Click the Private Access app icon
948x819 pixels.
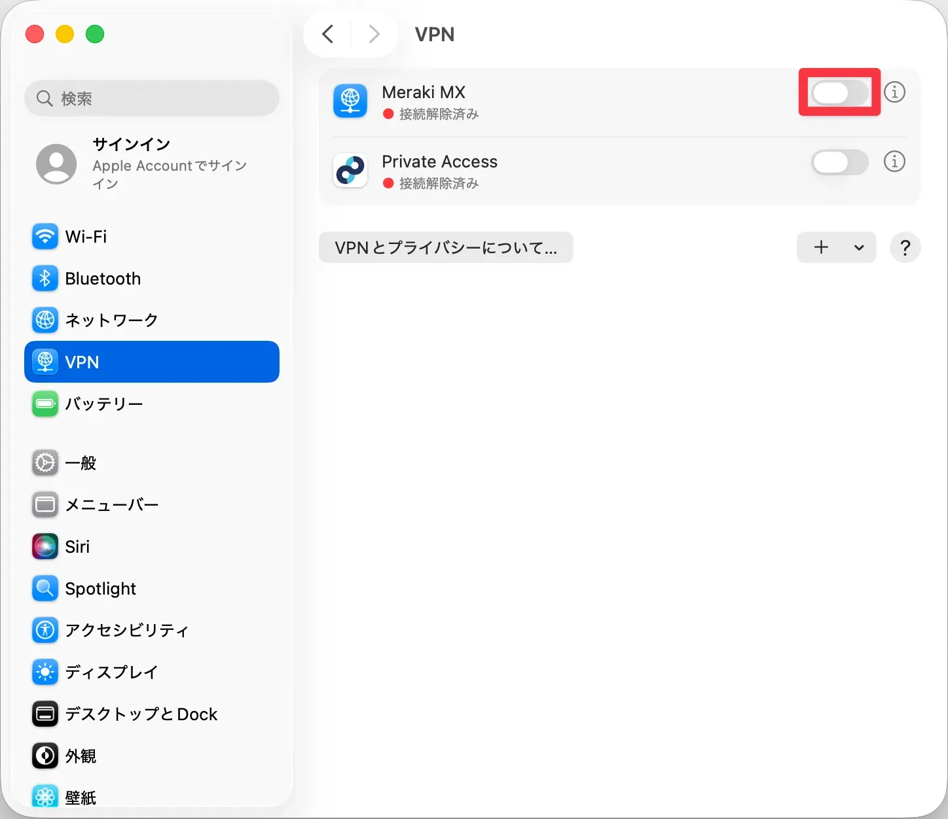[350, 171]
